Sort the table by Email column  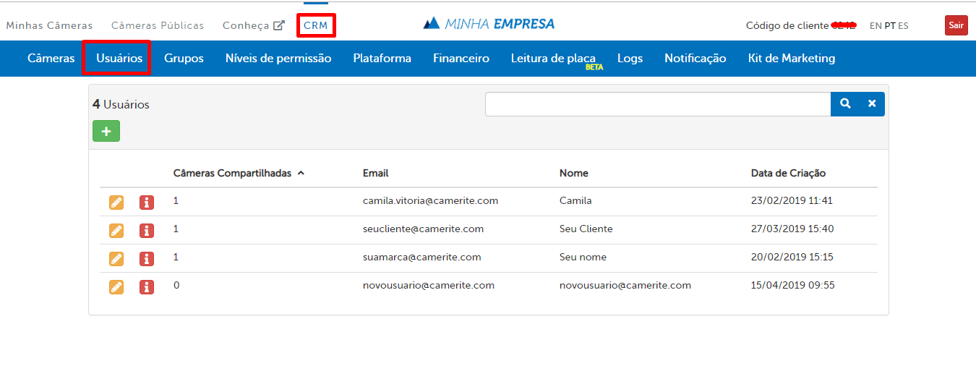[375, 173]
